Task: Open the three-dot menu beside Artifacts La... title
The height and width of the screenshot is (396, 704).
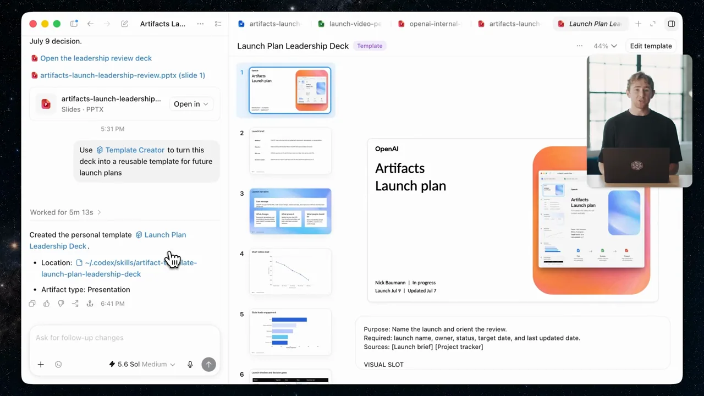Action: 200,24
